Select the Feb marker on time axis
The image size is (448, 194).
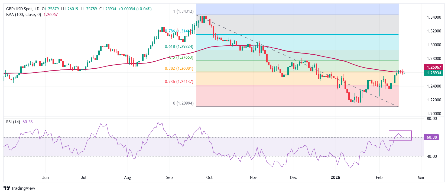click(x=379, y=178)
